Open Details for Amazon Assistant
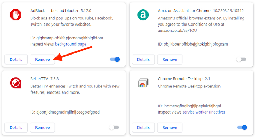 (x=143, y=59)
